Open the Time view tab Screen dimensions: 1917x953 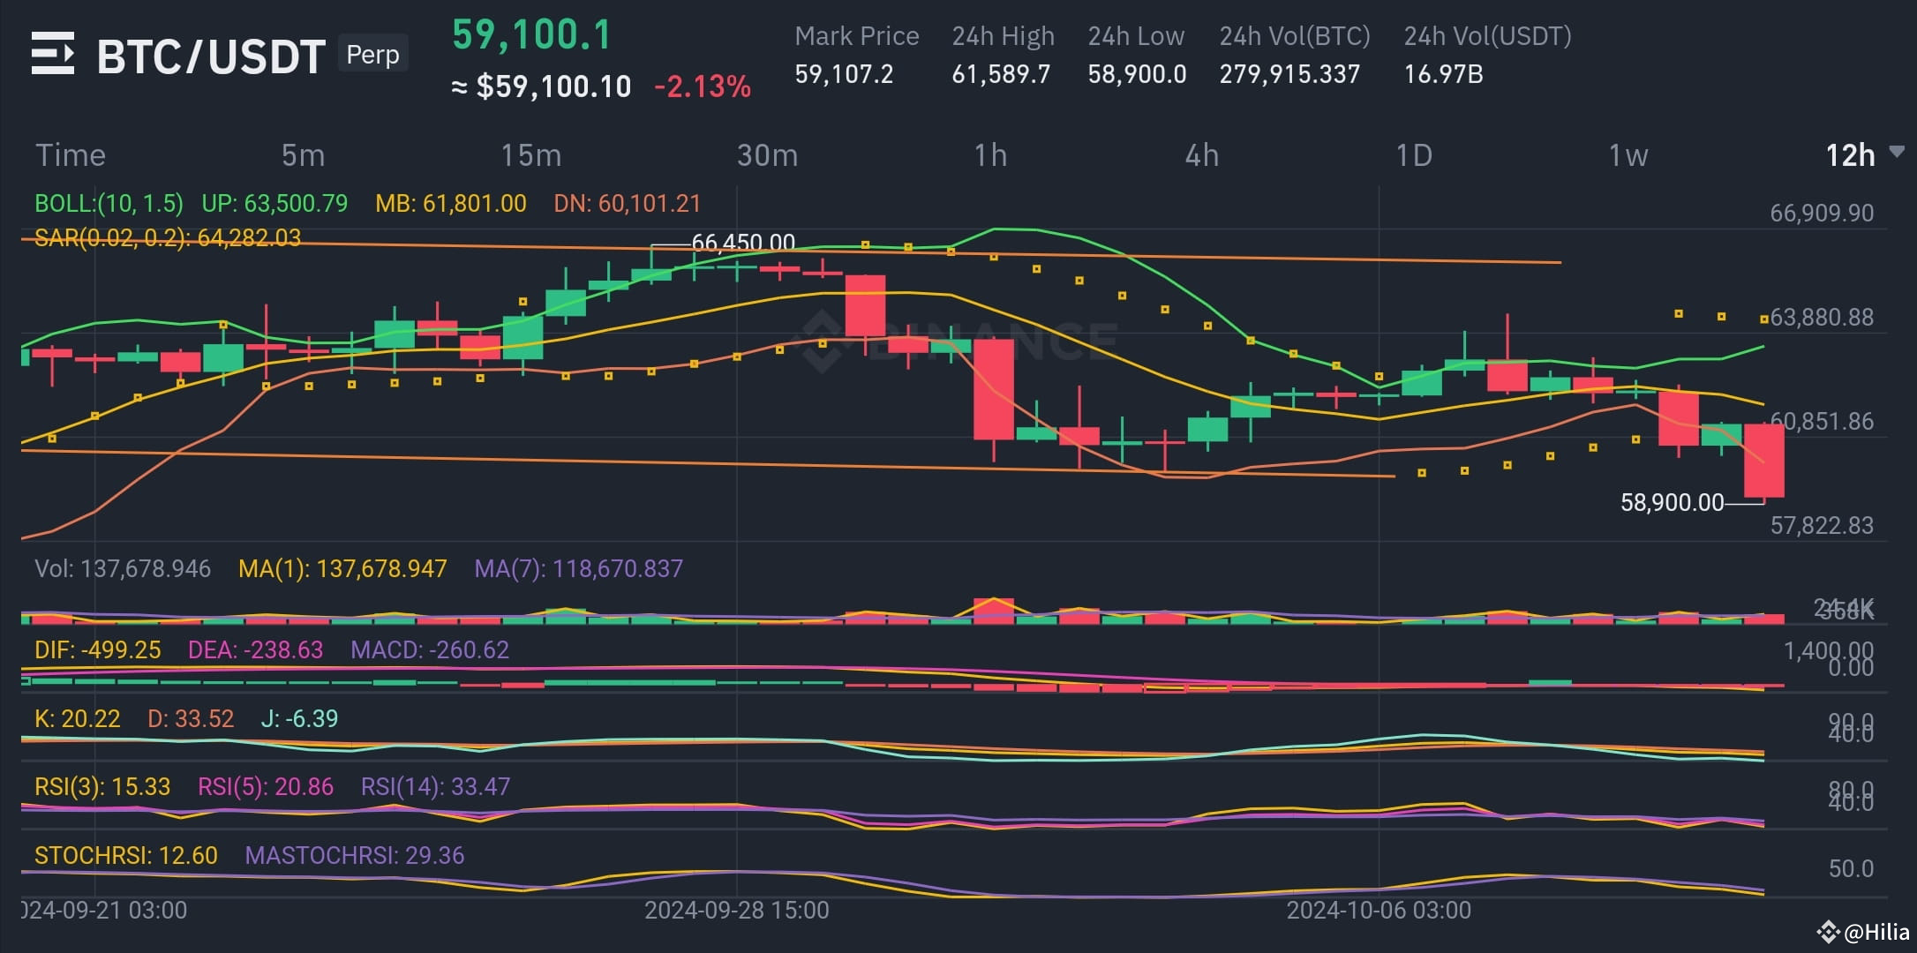pos(71,155)
